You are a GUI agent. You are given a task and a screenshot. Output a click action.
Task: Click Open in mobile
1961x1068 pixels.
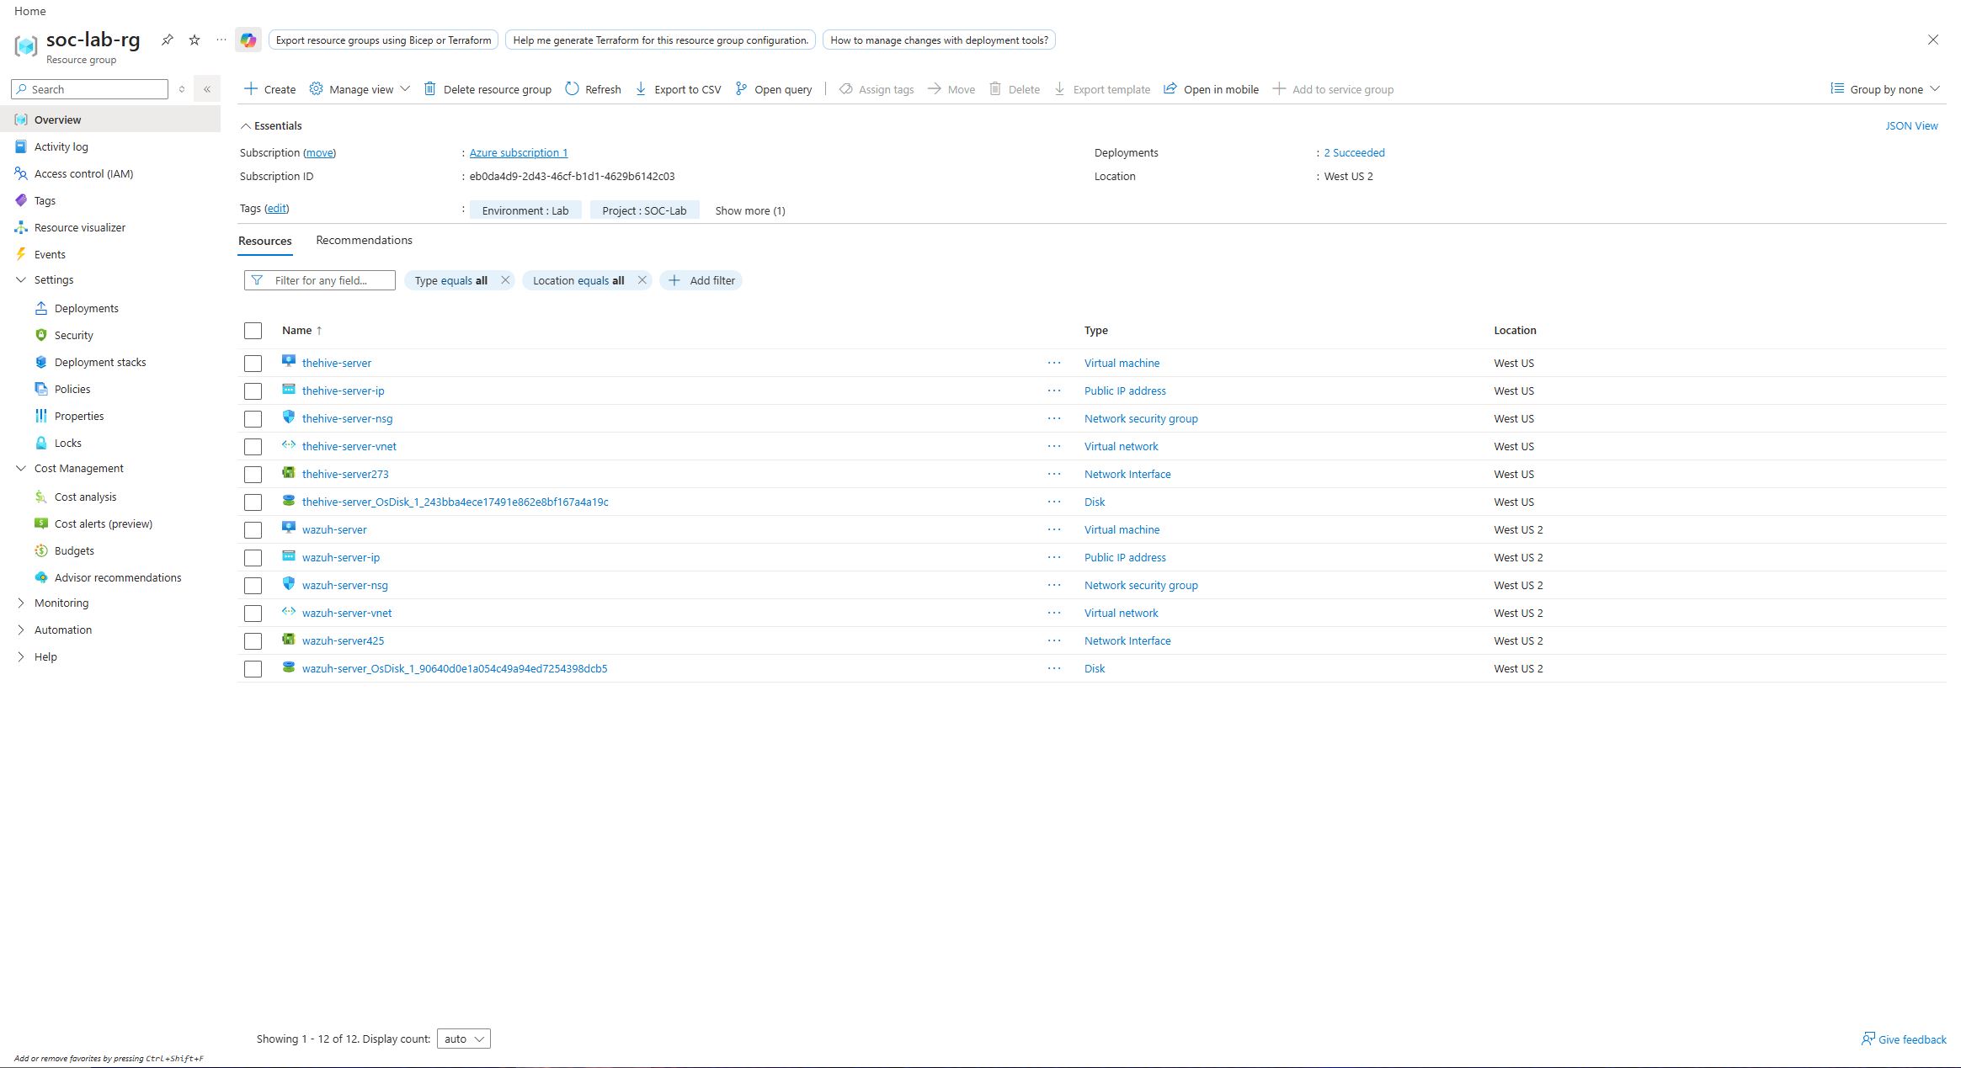(x=1211, y=89)
